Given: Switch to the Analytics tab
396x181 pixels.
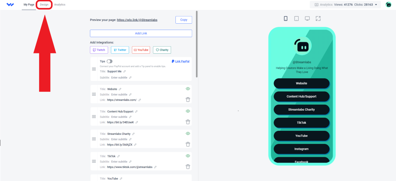Looking at the screenshot, I should [x=60, y=4].
